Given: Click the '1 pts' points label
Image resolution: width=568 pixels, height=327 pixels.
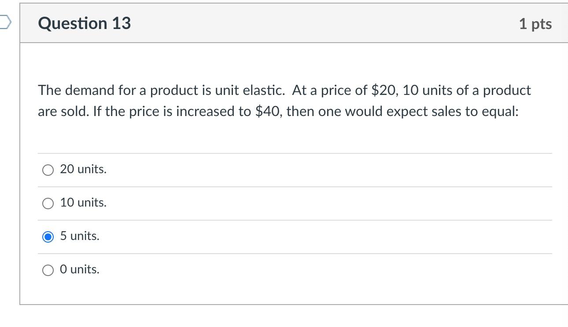Looking at the screenshot, I should 535,24.
